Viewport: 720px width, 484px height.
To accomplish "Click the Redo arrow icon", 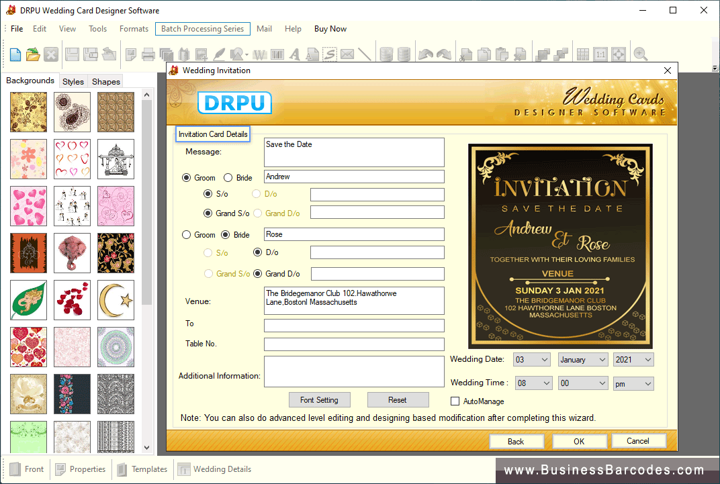I will 443,54.
